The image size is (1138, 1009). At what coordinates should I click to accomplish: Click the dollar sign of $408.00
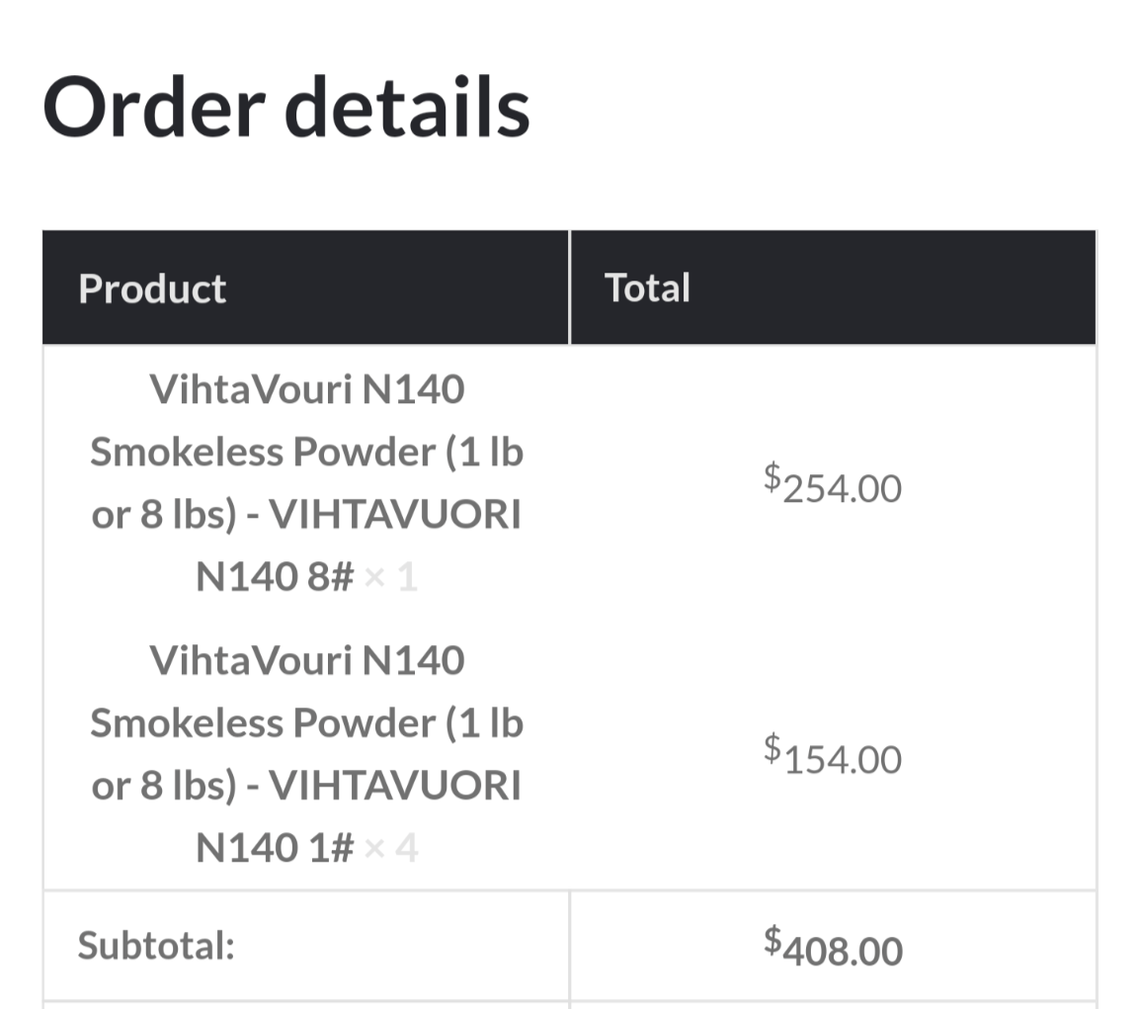click(x=772, y=940)
